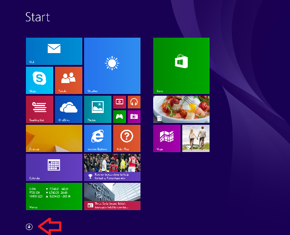290x235 pixels.
Task: Open the Sport news football tile
Action: click(112, 167)
